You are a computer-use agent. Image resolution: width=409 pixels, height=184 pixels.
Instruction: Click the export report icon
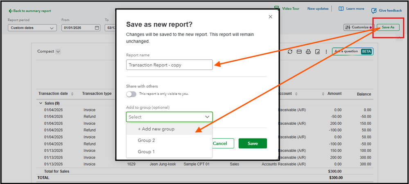pos(317,52)
